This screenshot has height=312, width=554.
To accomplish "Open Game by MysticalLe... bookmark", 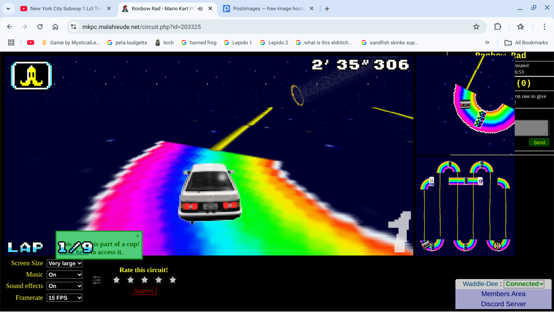I will [x=71, y=42].
